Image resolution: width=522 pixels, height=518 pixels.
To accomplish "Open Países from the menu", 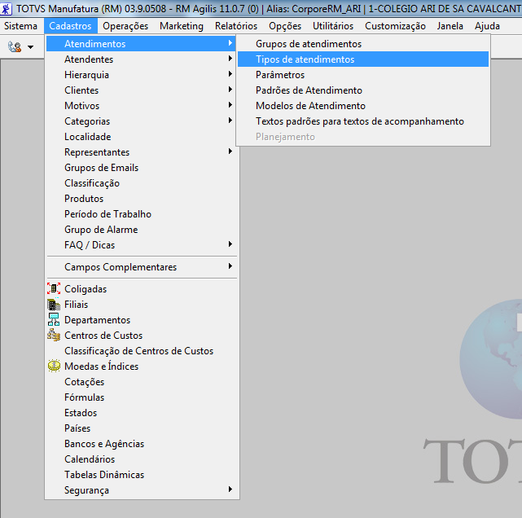I will [143, 428].
